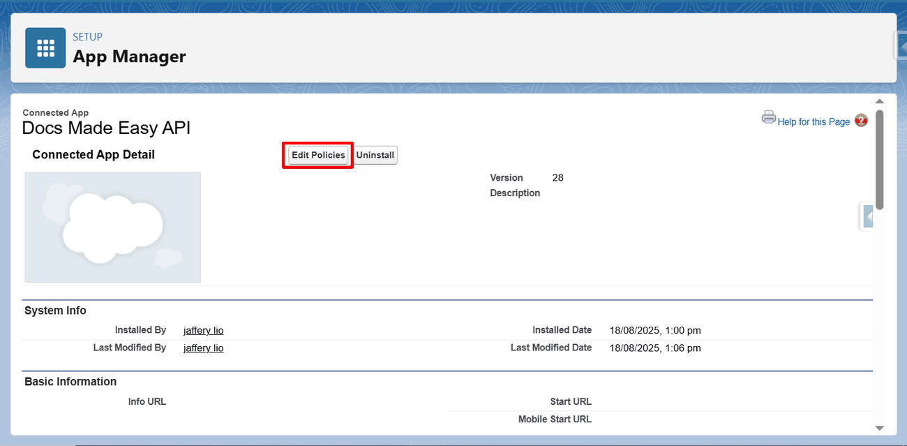
Task: Click the version value 28
Action: 557,177
